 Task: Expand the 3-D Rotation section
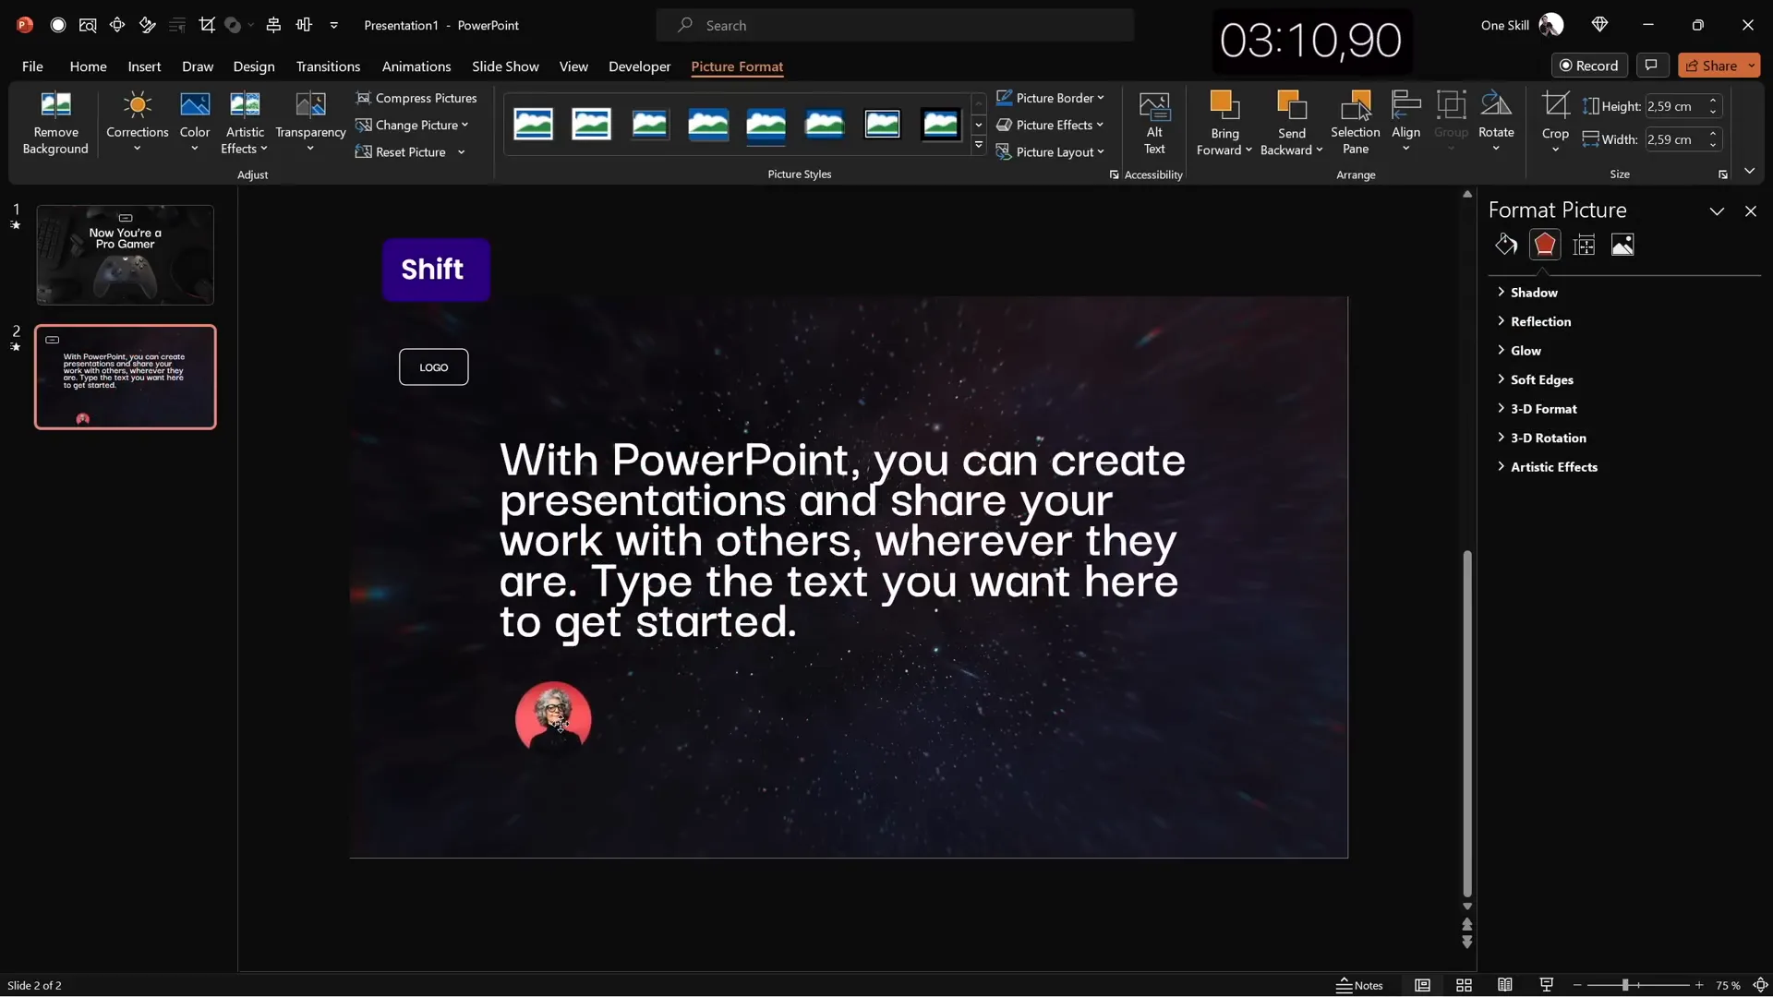[1541, 438]
